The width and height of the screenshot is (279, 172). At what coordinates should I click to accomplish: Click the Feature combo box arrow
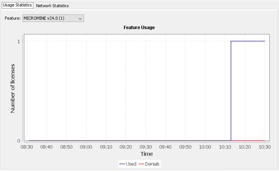pyautogui.click(x=80, y=18)
